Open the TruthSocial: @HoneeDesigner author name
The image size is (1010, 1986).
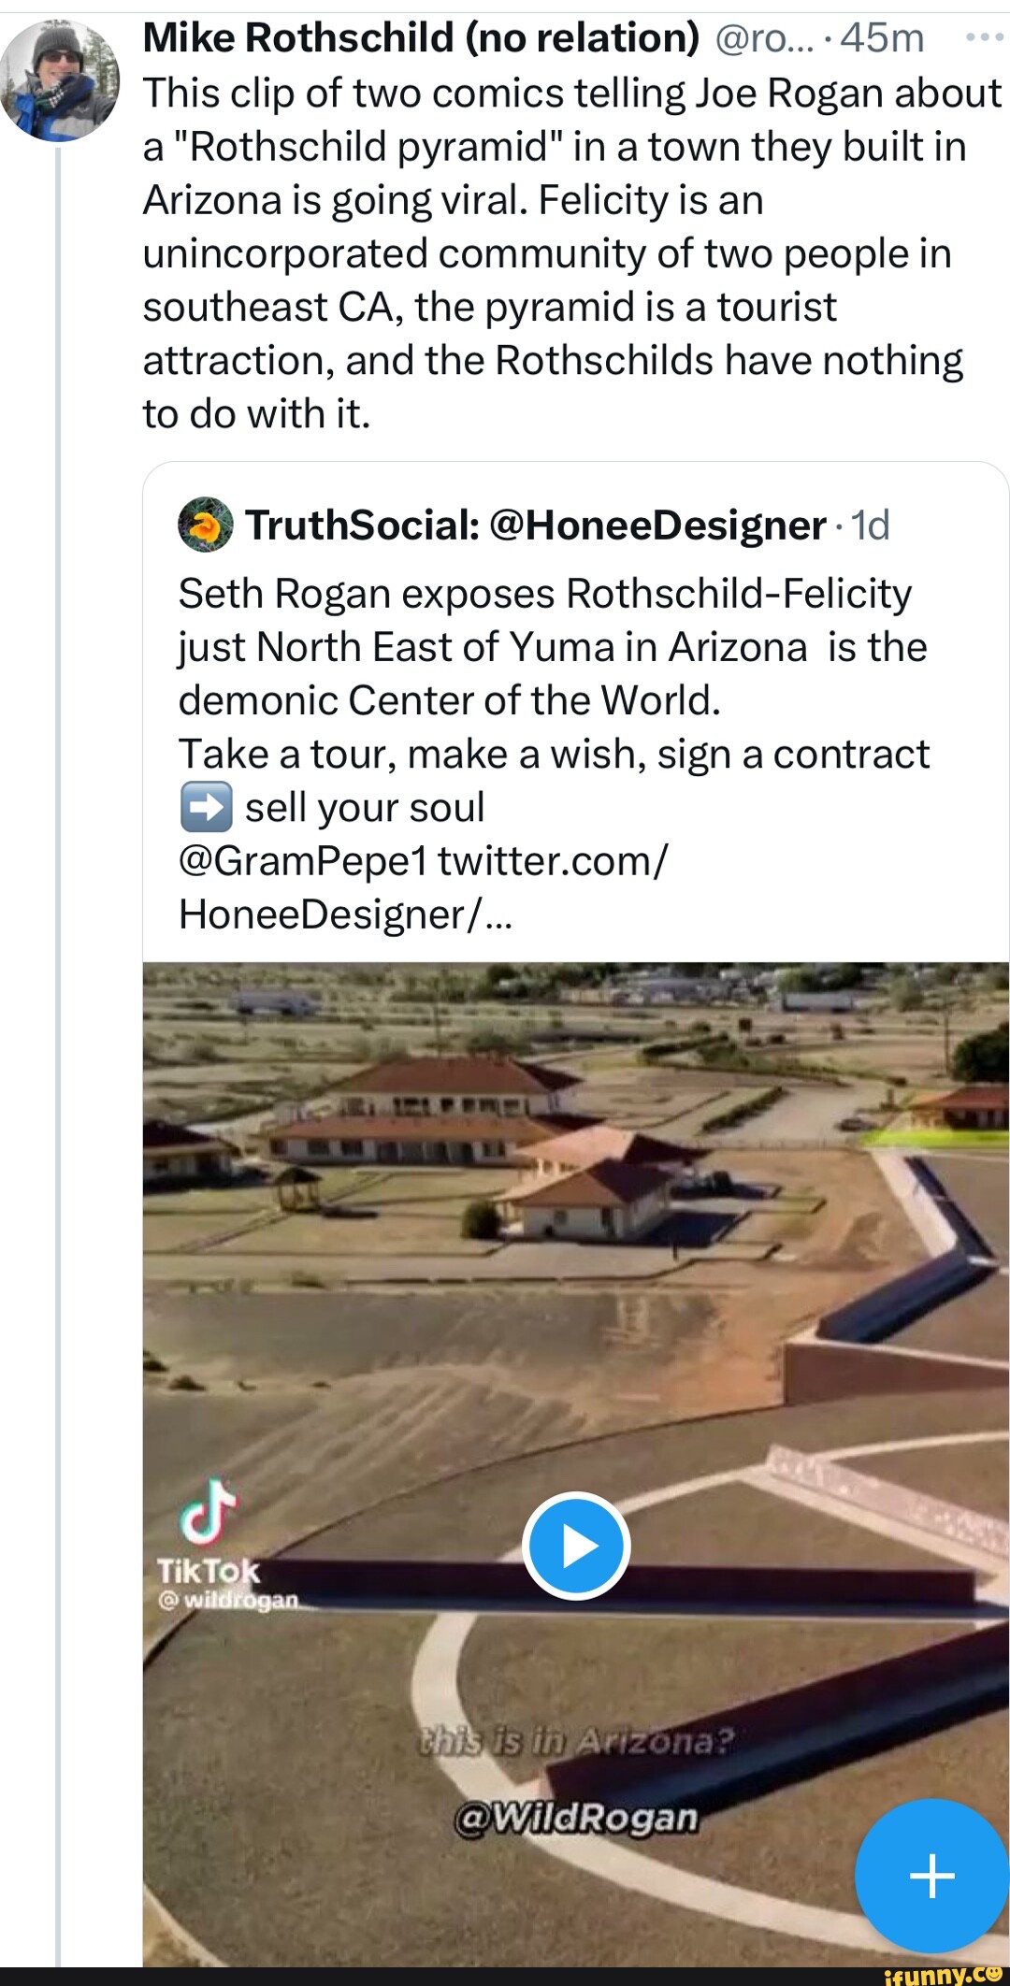(x=536, y=525)
